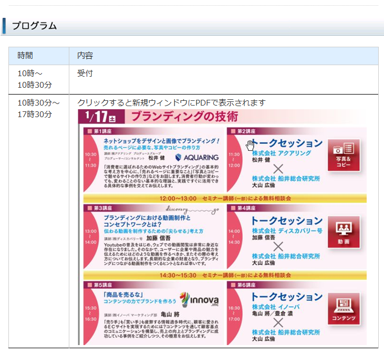Viewport: 384px width, 354px height.
Task: Click the 16:30–17:00 time marker
Action: tap(234, 314)
